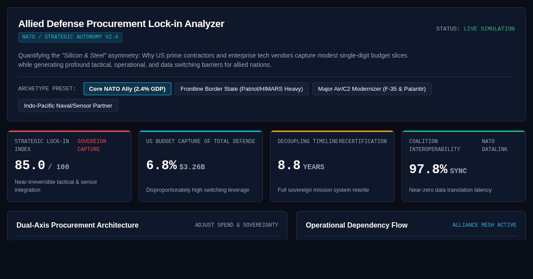The image size is (533, 279).
Task: Click the SOVEREIGN CAPTURE red tag
Action: [x=91, y=146]
